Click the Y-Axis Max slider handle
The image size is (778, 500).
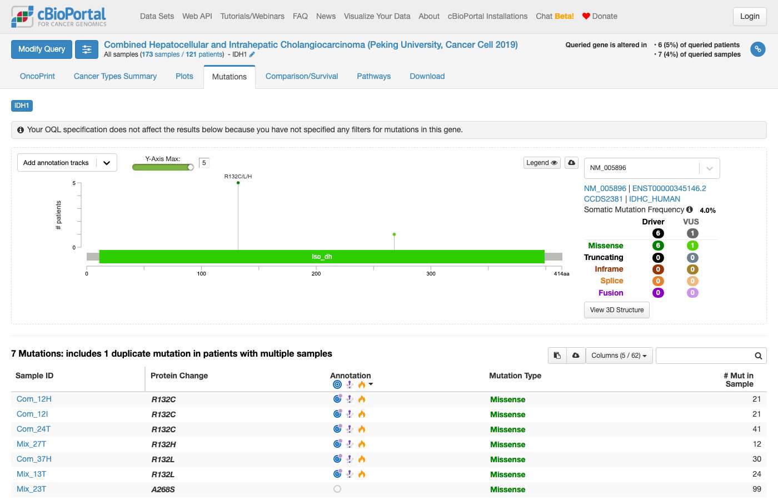pos(191,167)
